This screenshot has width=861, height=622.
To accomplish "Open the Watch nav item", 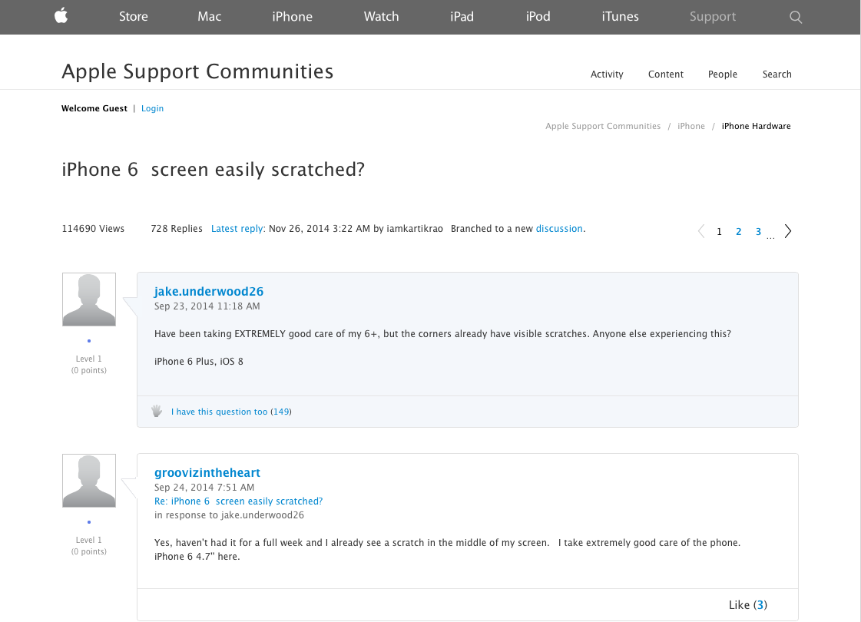I will click(x=381, y=16).
